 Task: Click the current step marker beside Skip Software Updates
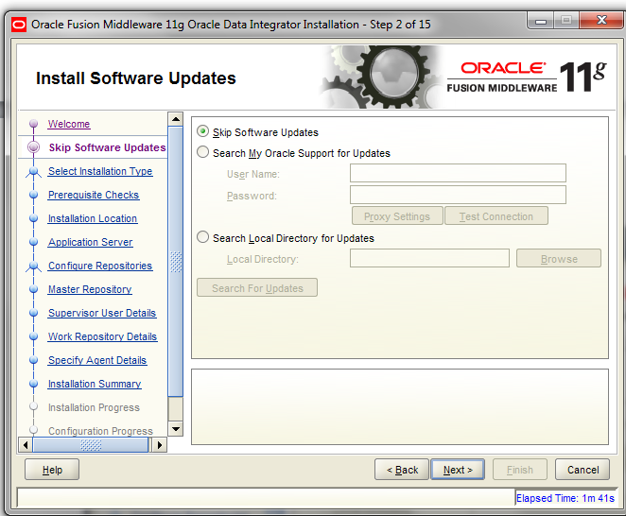pyautogui.click(x=33, y=147)
